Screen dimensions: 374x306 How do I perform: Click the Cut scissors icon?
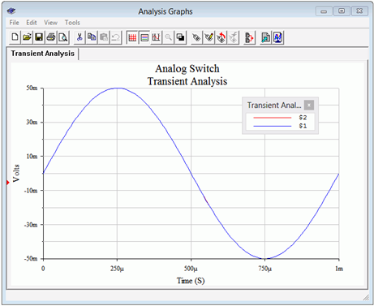pos(80,37)
